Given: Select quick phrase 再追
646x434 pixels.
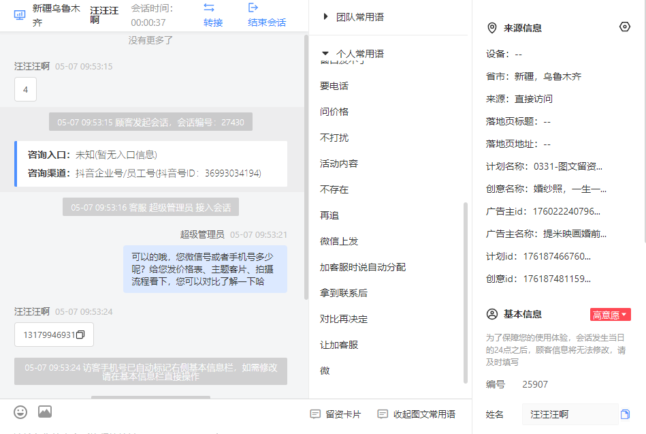Looking at the screenshot, I should pyautogui.click(x=329, y=216).
